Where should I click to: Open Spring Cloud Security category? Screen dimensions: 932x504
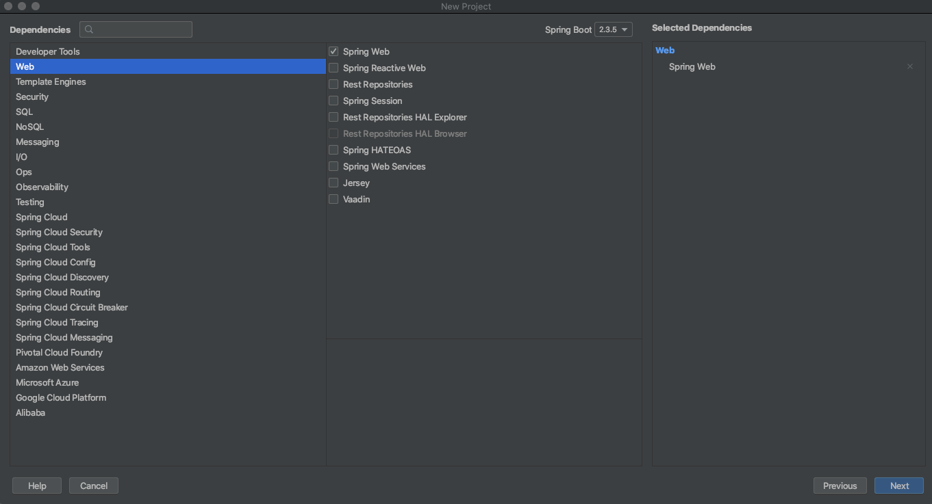[x=168, y=232]
